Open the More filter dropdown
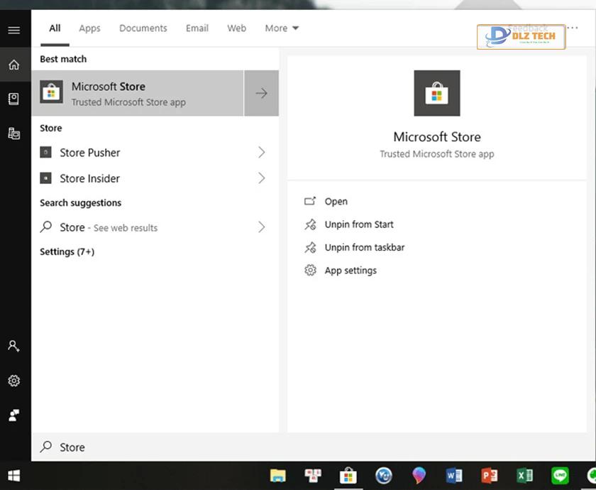Screen dimensions: 596x490 pyautogui.click(x=282, y=28)
